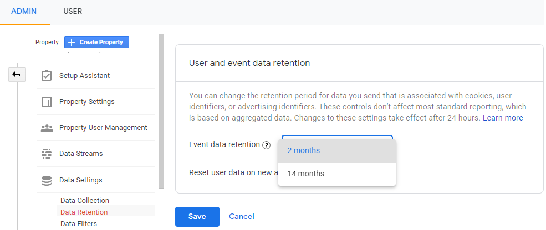Click the back arrow collapse button

pyautogui.click(x=17, y=74)
